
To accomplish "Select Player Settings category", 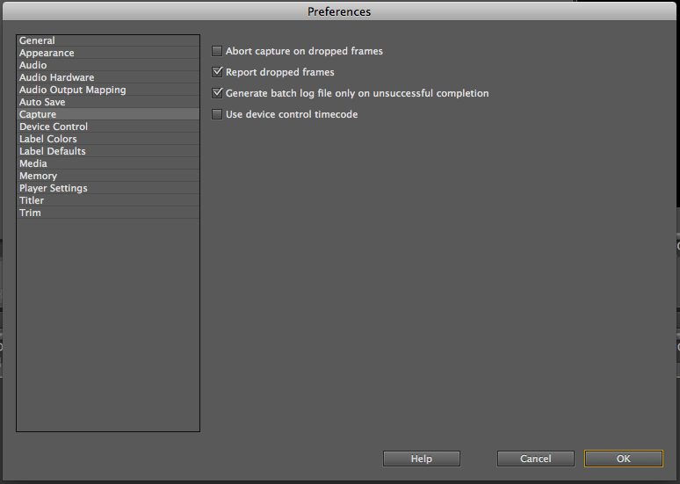I will click(108, 188).
